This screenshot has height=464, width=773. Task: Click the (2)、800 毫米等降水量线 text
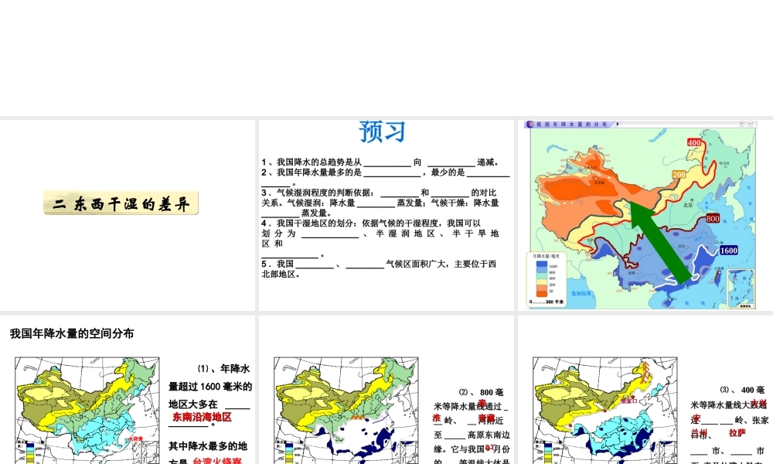pyautogui.click(x=472, y=428)
